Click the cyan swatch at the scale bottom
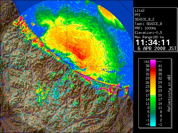 [x=153, y=124]
